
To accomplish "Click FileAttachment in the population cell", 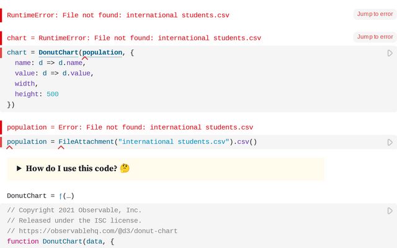I will click(86, 142).
